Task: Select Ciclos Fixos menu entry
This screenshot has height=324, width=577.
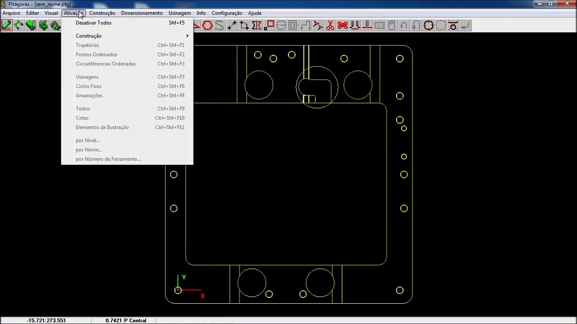Action: pyautogui.click(x=127, y=86)
